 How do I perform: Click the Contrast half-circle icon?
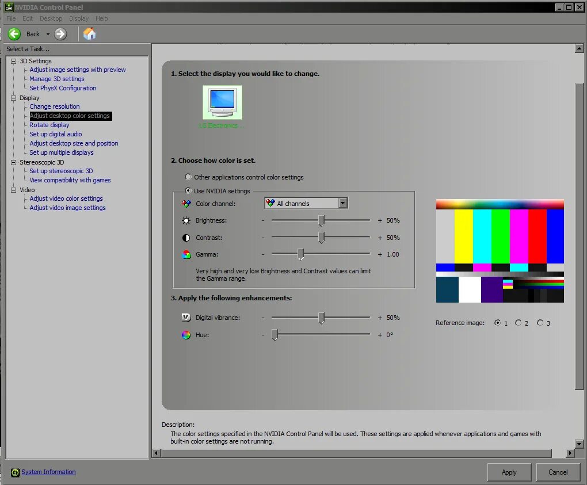186,238
